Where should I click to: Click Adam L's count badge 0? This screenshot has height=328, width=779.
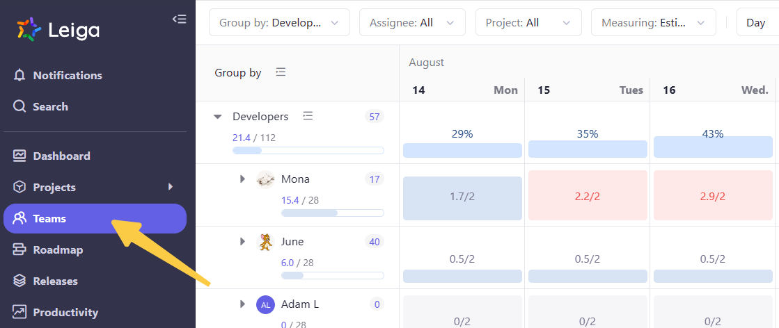click(377, 304)
